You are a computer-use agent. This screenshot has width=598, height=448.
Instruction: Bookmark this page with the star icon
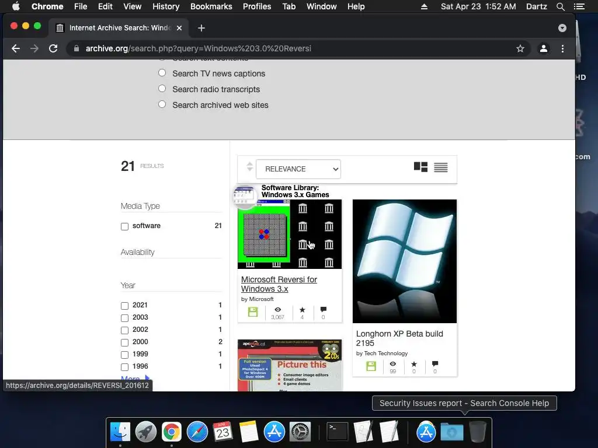(520, 48)
